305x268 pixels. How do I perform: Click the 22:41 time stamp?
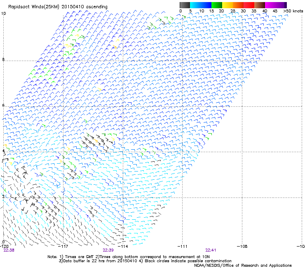tap(211, 250)
